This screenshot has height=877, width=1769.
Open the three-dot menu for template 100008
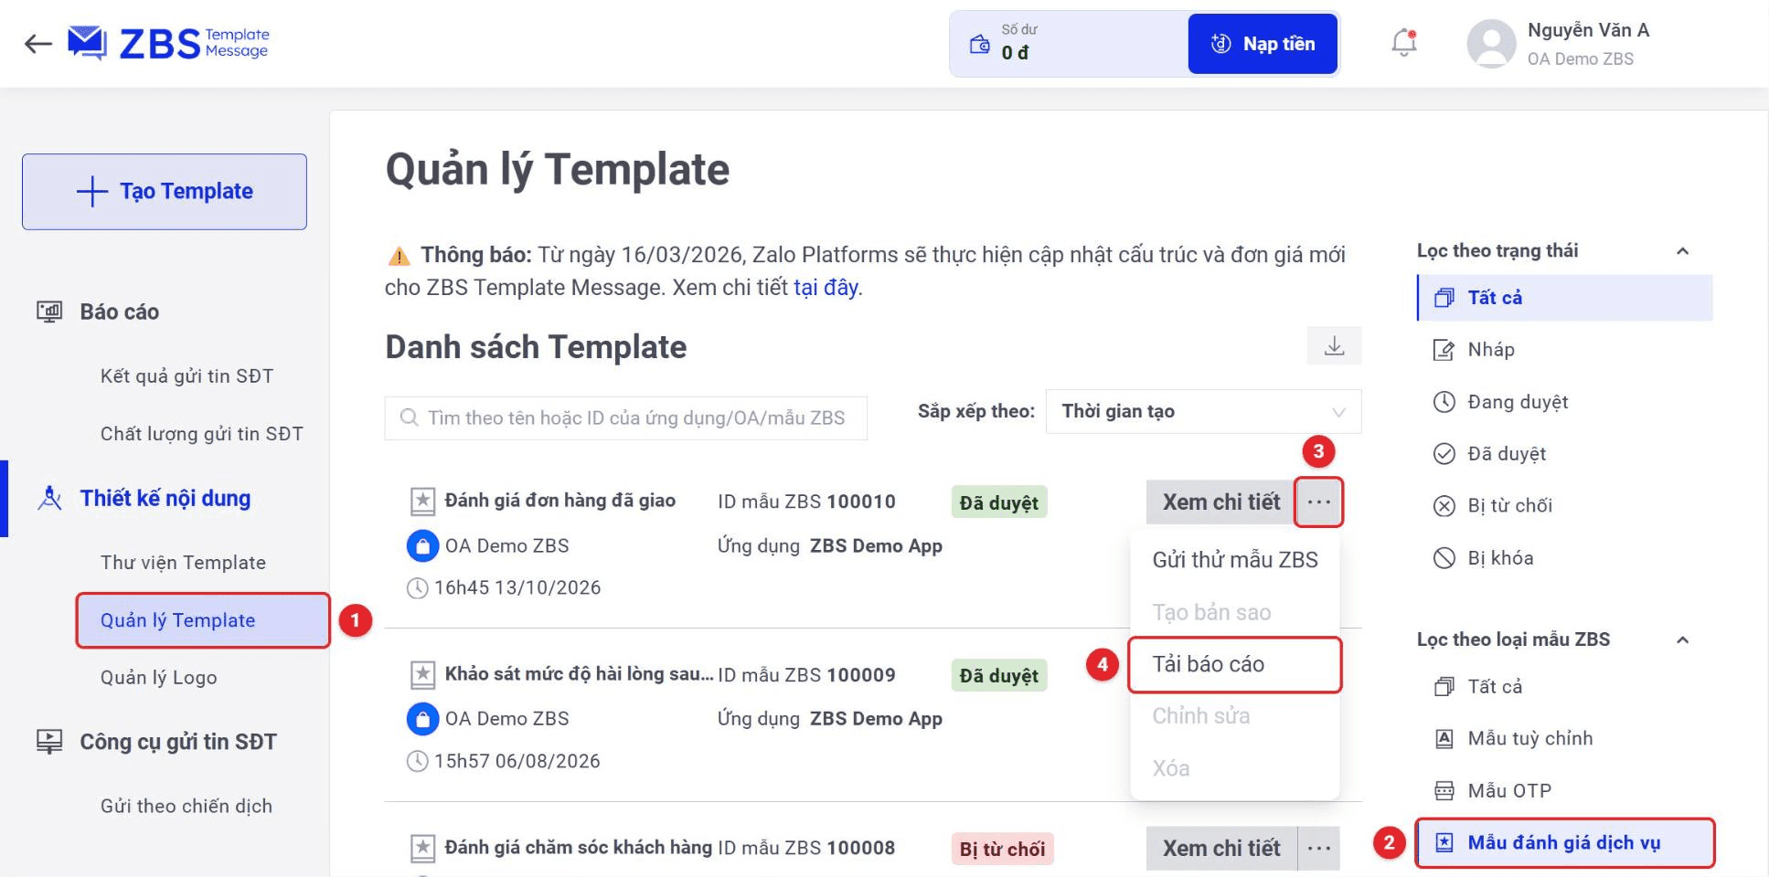[x=1319, y=849]
